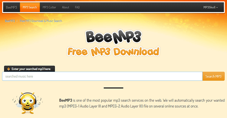Click the orange arrow icon beside Enter your searched mp3
The height and width of the screenshot is (118, 227).
pyautogui.click(x=8, y=69)
